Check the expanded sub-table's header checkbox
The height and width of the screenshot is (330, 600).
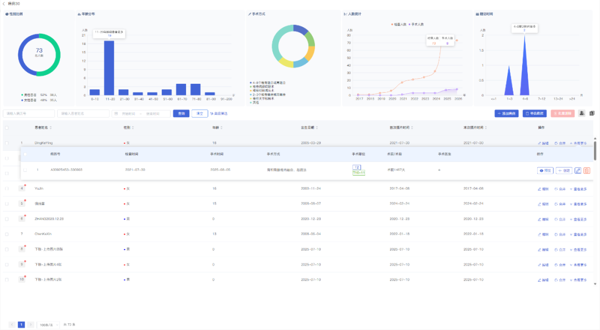coord(25,154)
